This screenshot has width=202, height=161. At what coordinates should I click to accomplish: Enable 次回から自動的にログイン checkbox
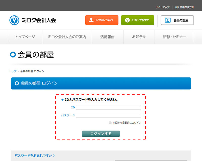pyautogui.click(x=110, y=123)
